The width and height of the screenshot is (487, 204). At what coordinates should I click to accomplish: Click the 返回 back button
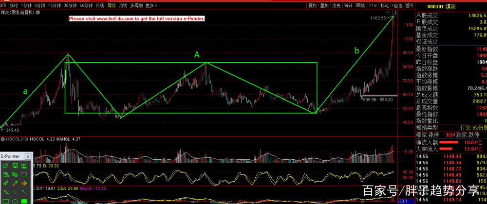point(409,5)
